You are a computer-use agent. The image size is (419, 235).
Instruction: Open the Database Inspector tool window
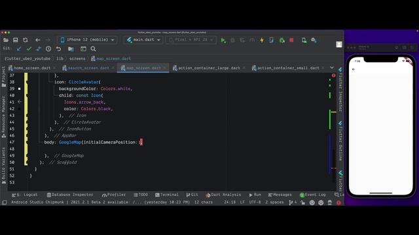tap(70, 195)
